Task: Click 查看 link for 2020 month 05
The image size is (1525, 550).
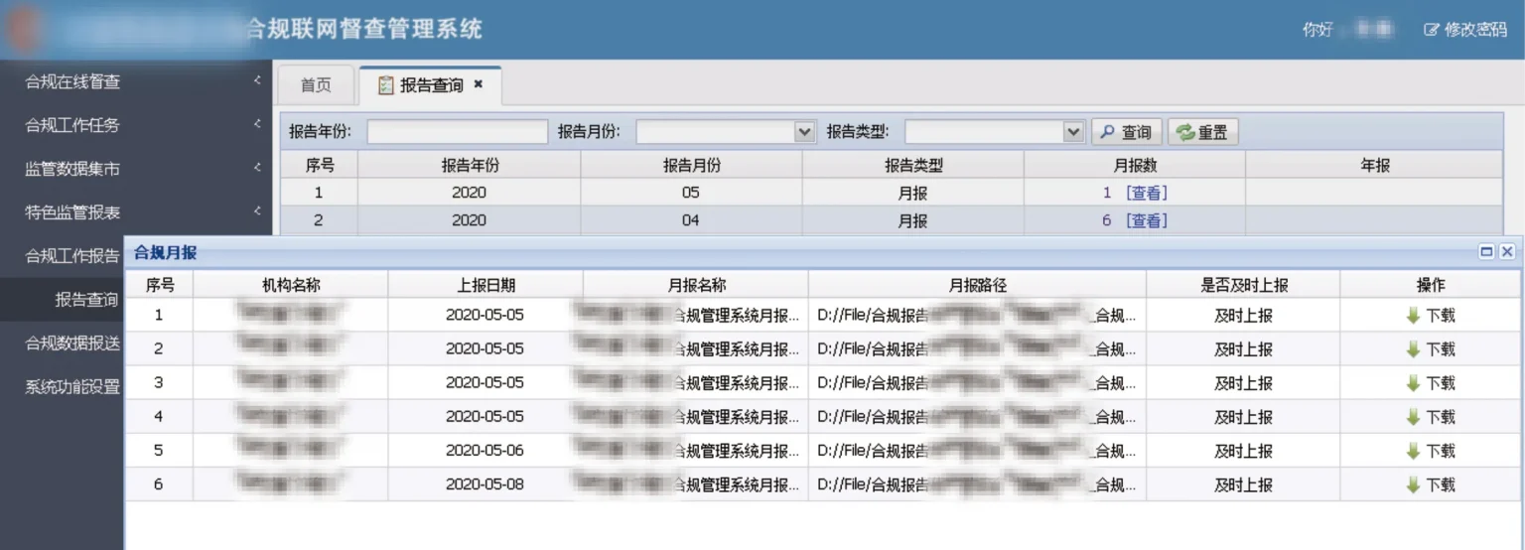Action: point(1146,193)
